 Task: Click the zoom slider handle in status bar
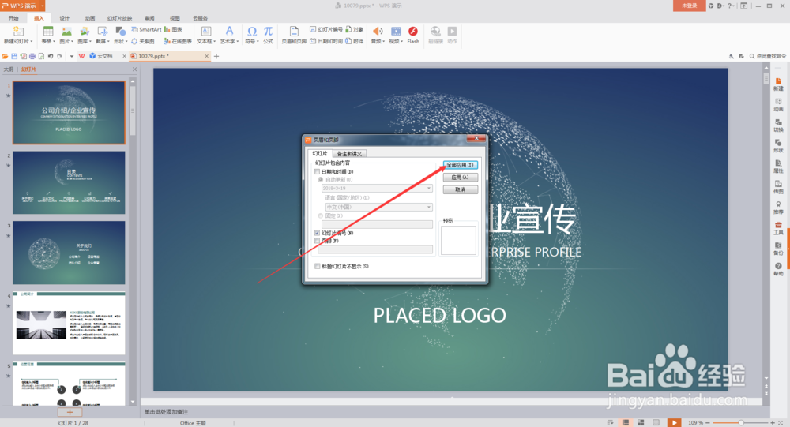741,422
